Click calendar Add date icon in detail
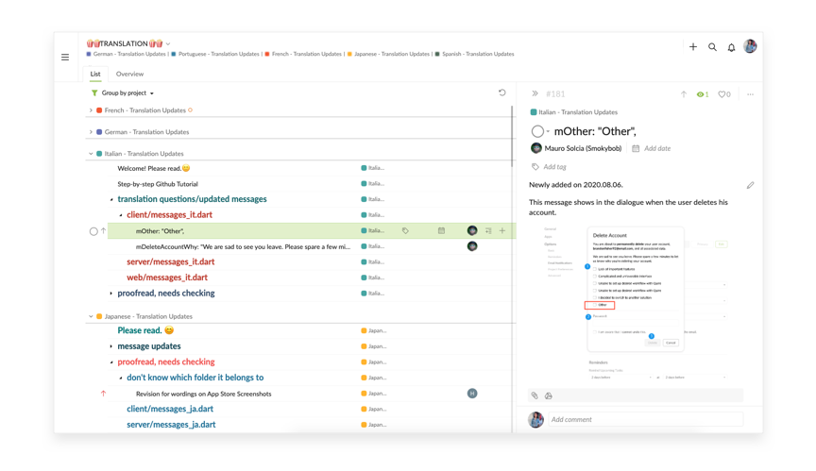The width and height of the screenshot is (816, 471). tap(636, 148)
